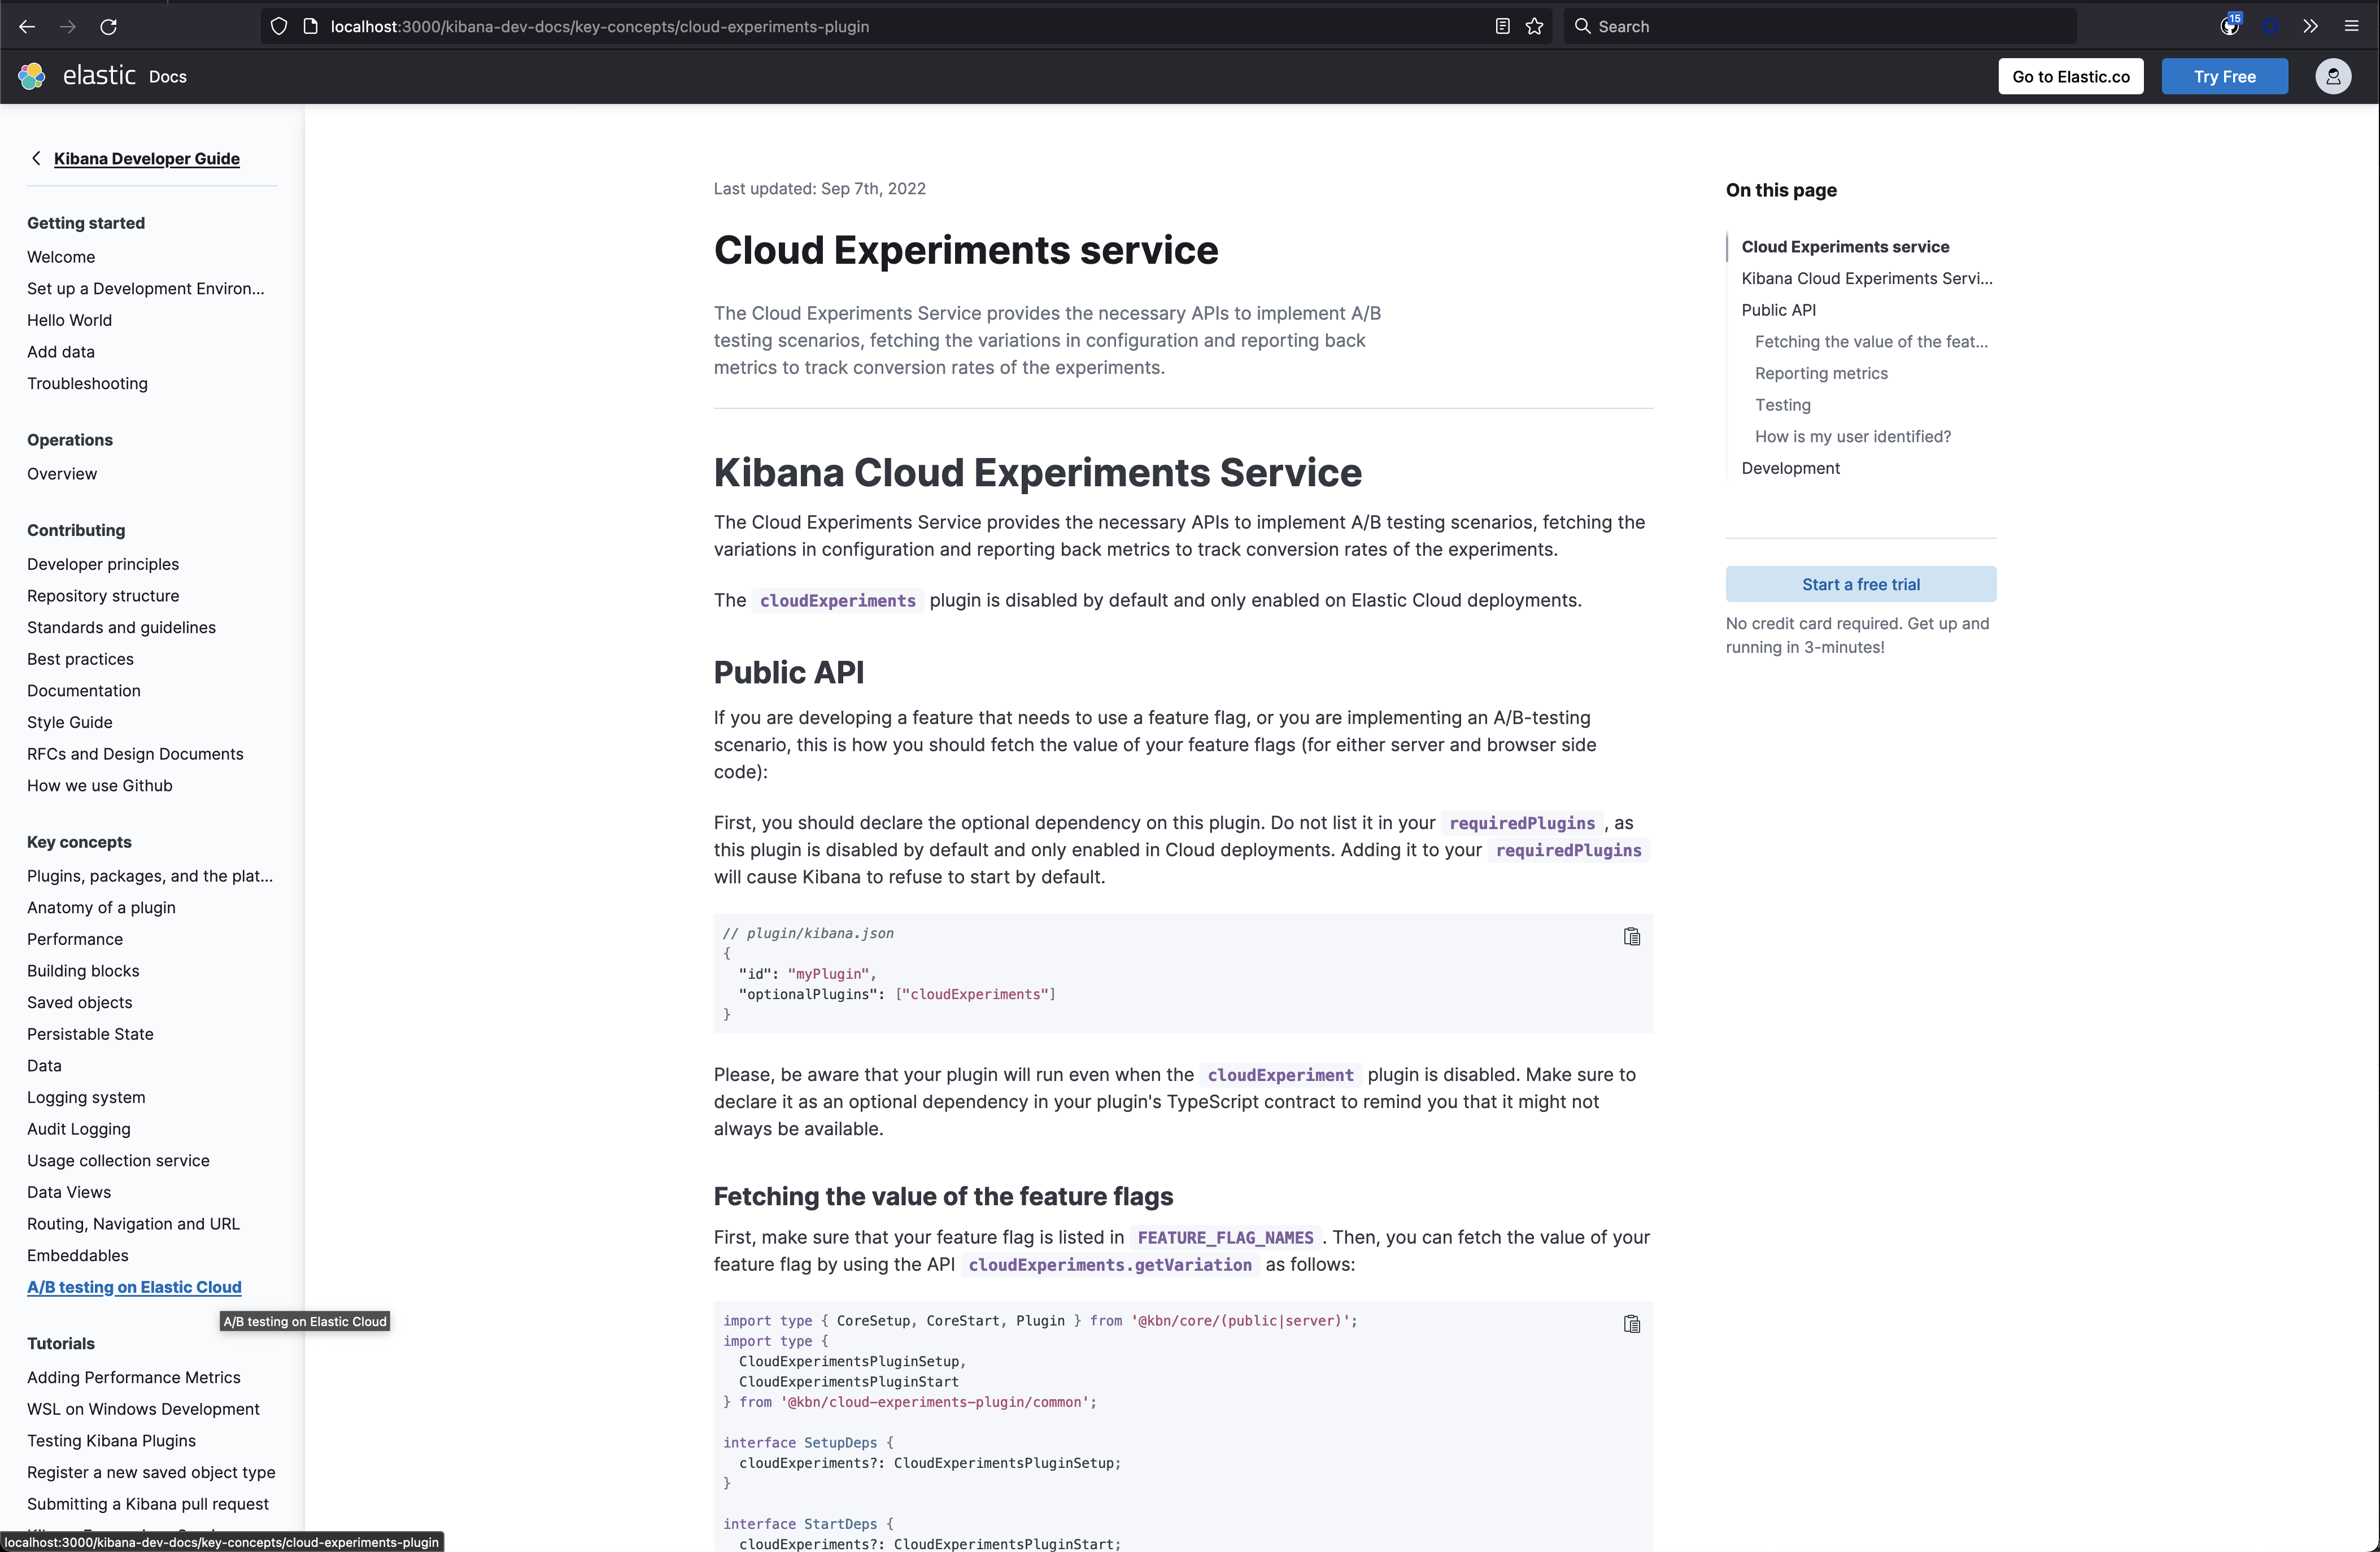Viewport: 2380px width, 1552px height.
Task: Click the browser forward arrow
Action: [68, 27]
